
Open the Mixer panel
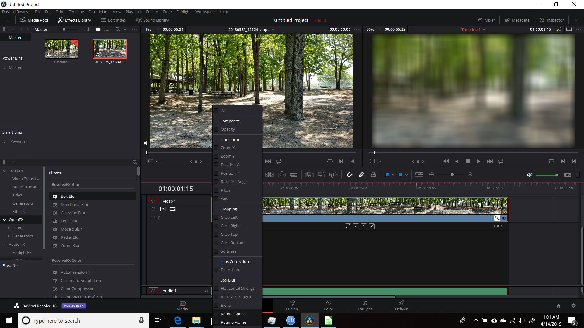486,20
